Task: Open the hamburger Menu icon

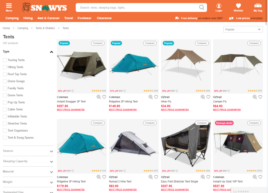Action: click(x=9, y=8)
